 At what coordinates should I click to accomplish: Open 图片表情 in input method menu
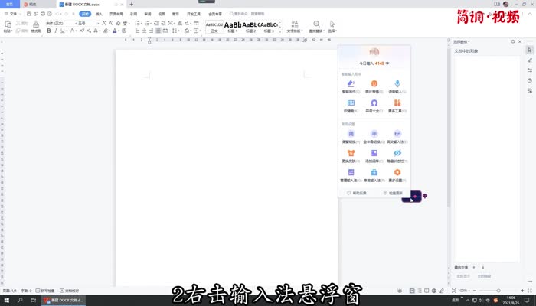pos(374,86)
